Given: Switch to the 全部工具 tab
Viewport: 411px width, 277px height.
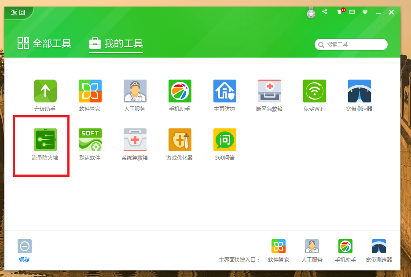Looking at the screenshot, I should click(44, 43).
